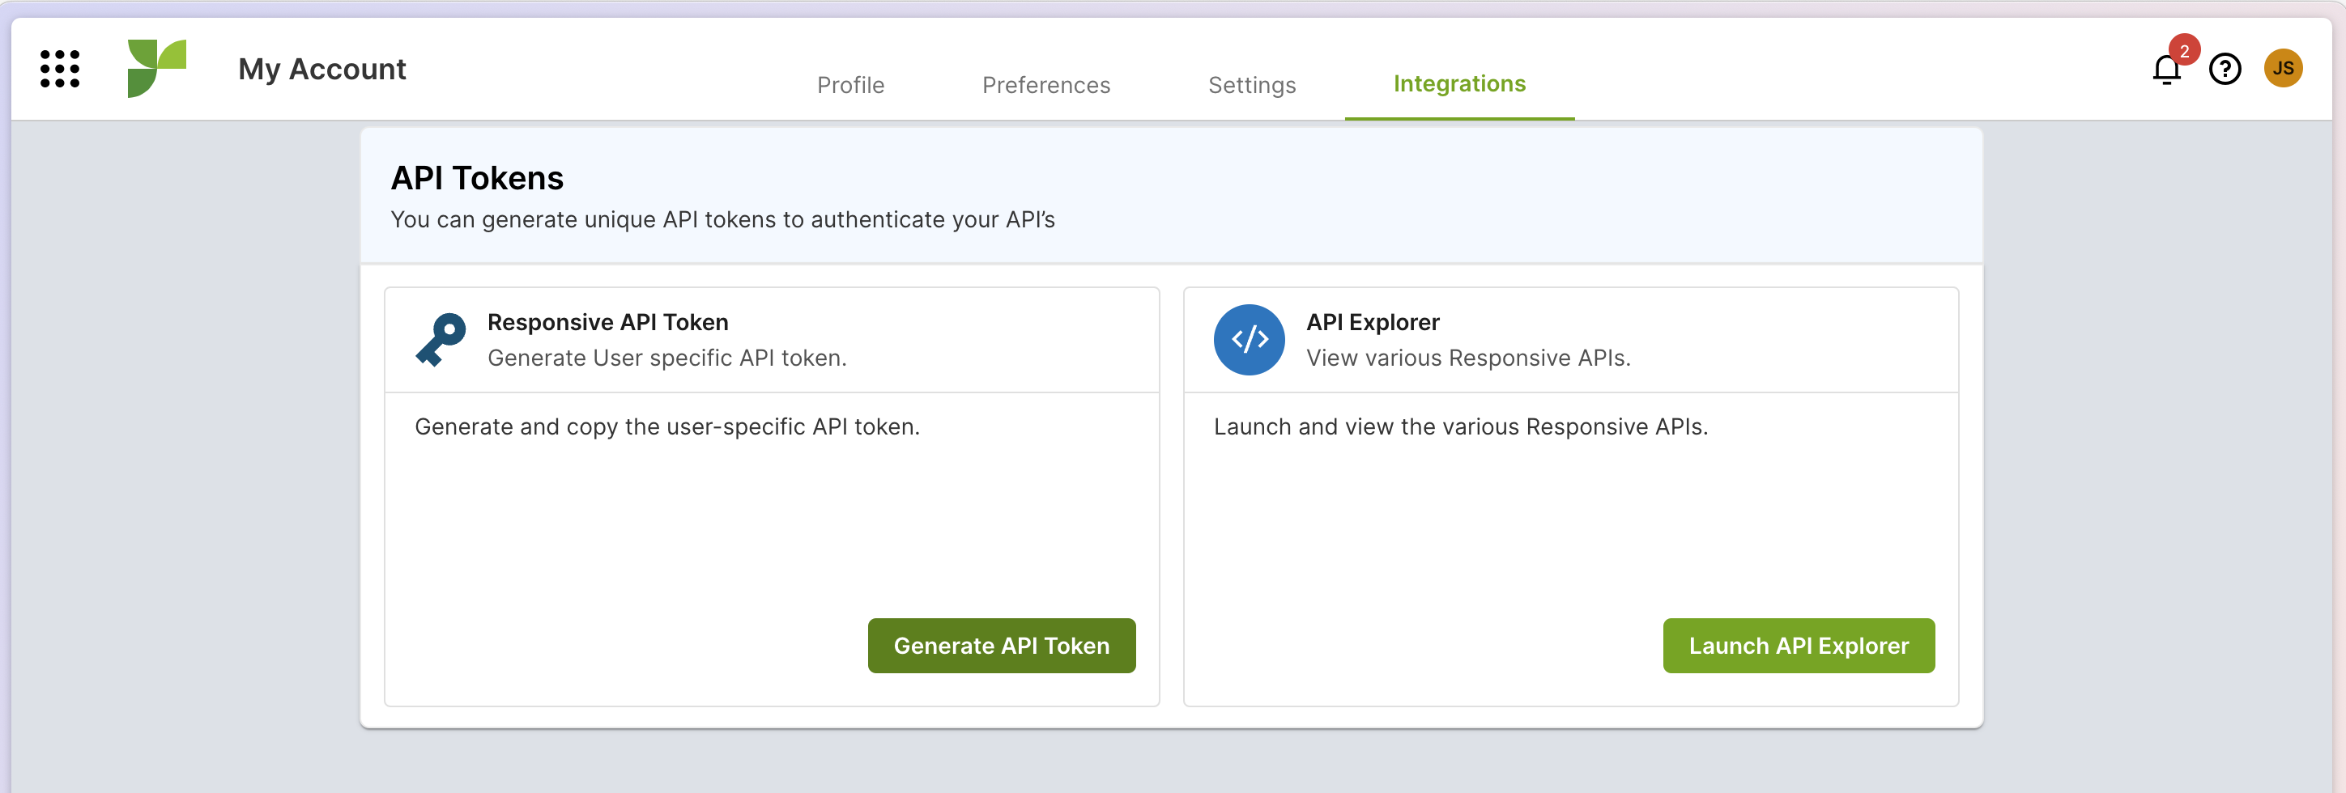Click the Responsive API Token heading
2346x793 pixels.
[607, 322]
